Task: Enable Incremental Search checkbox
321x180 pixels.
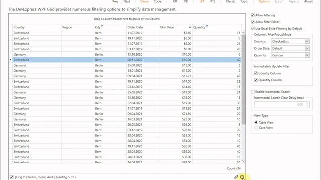Action: click(x=253, y=92)
